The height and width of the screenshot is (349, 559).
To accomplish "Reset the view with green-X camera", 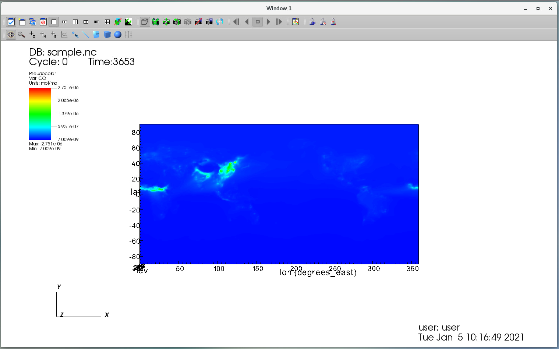I will pos(156,22).
